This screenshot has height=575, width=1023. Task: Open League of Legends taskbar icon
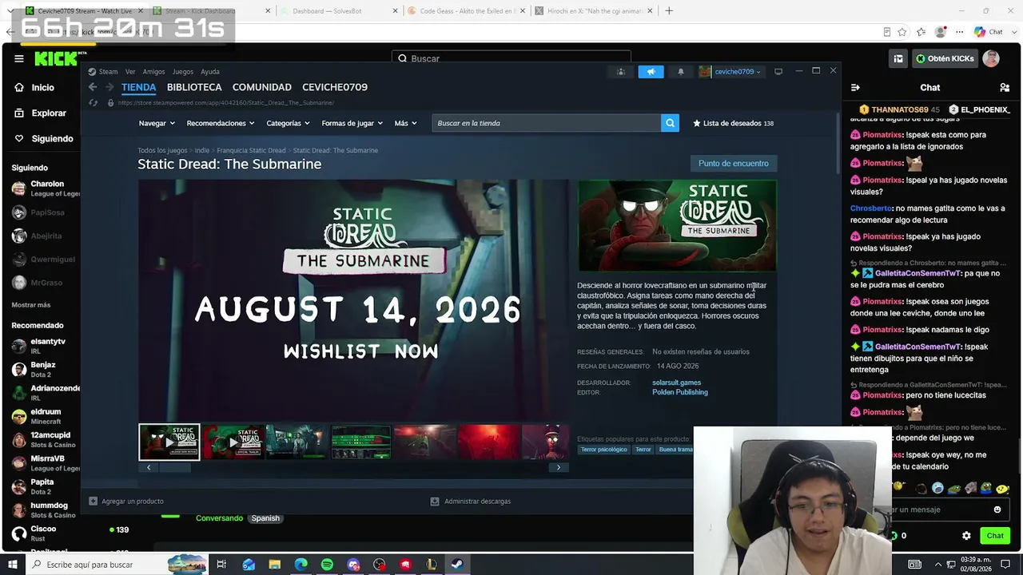pos(432,565)
